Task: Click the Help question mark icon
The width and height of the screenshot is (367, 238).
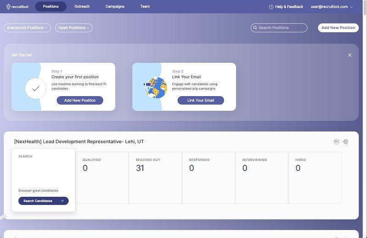Action: (x=271, y=7)
